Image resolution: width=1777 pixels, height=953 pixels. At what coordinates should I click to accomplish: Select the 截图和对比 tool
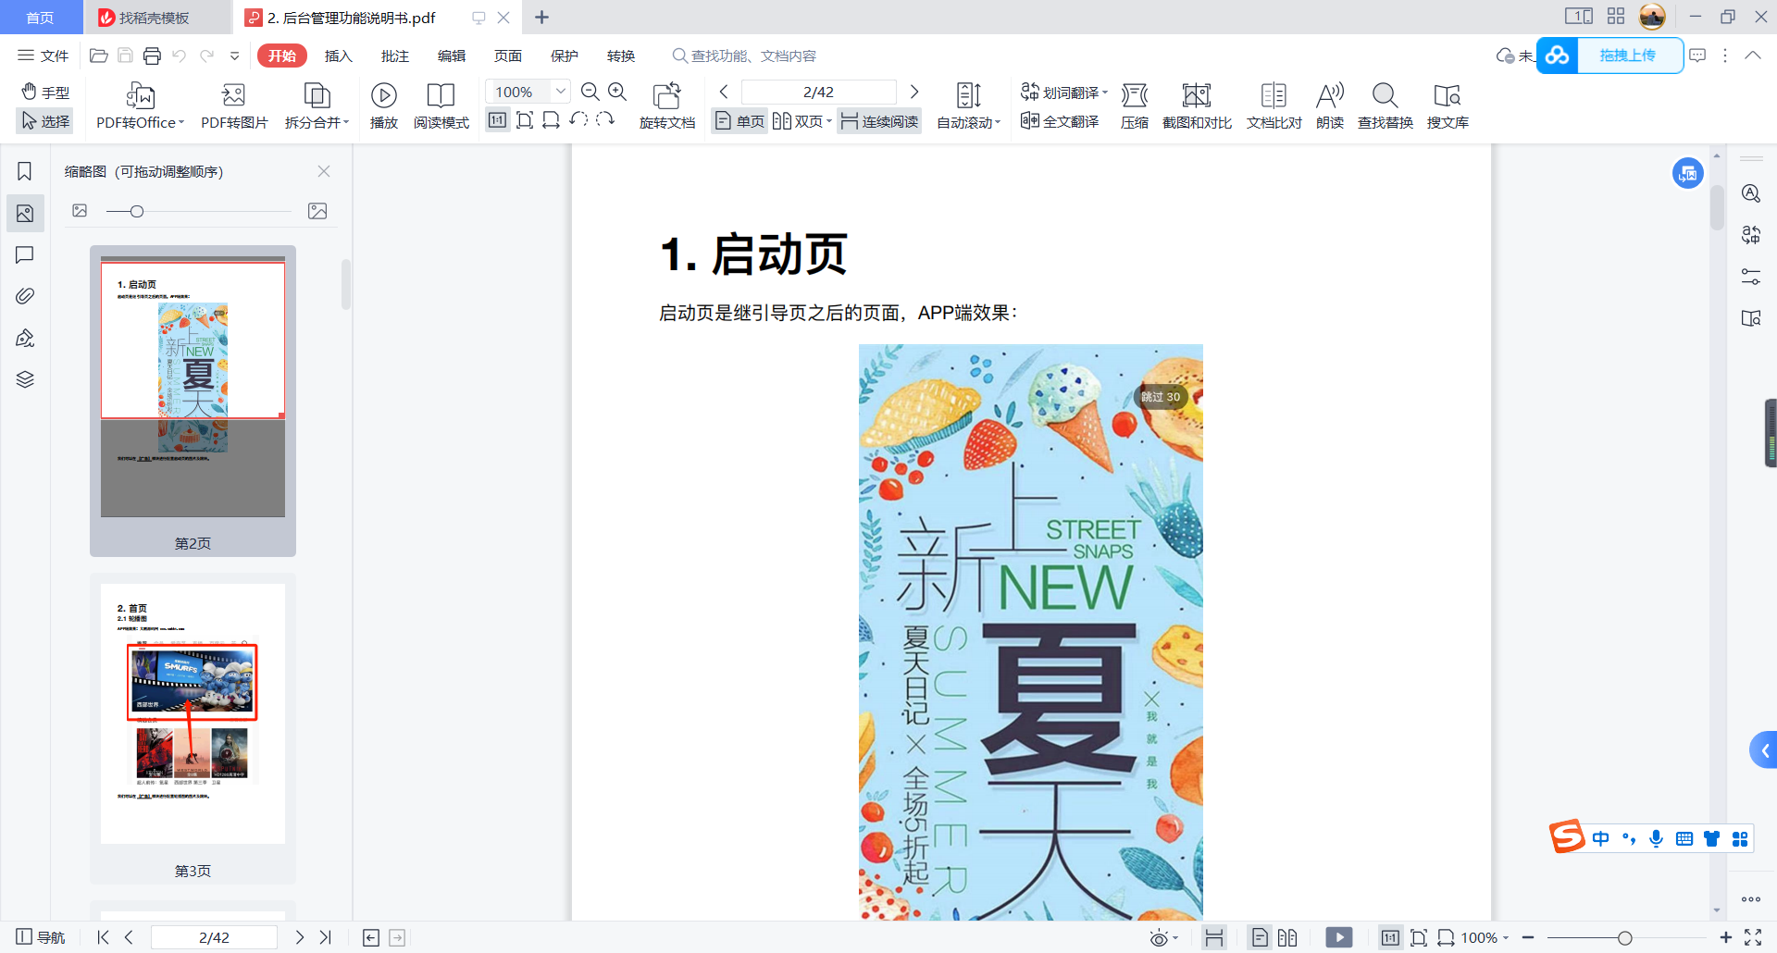[1196, 105]
